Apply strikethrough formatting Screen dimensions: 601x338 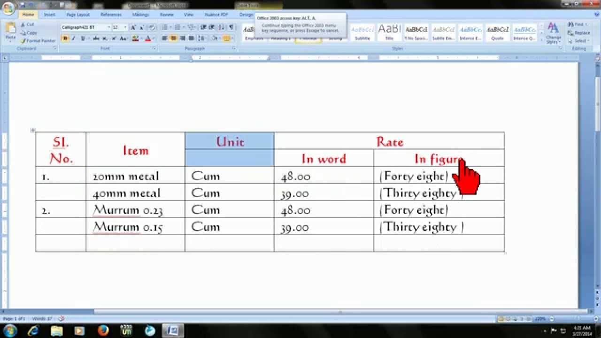tap(96, 38)
